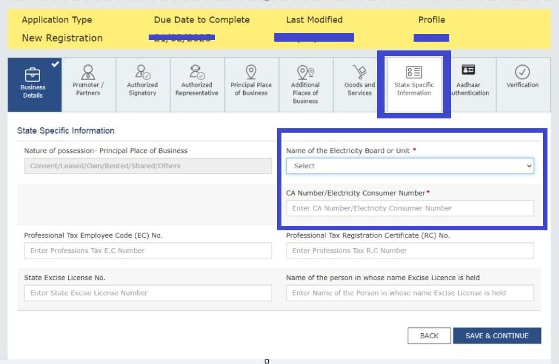559x364 pixels.
Task: Select the Authorized Signatory person icon
Action: tap(142, 72)
